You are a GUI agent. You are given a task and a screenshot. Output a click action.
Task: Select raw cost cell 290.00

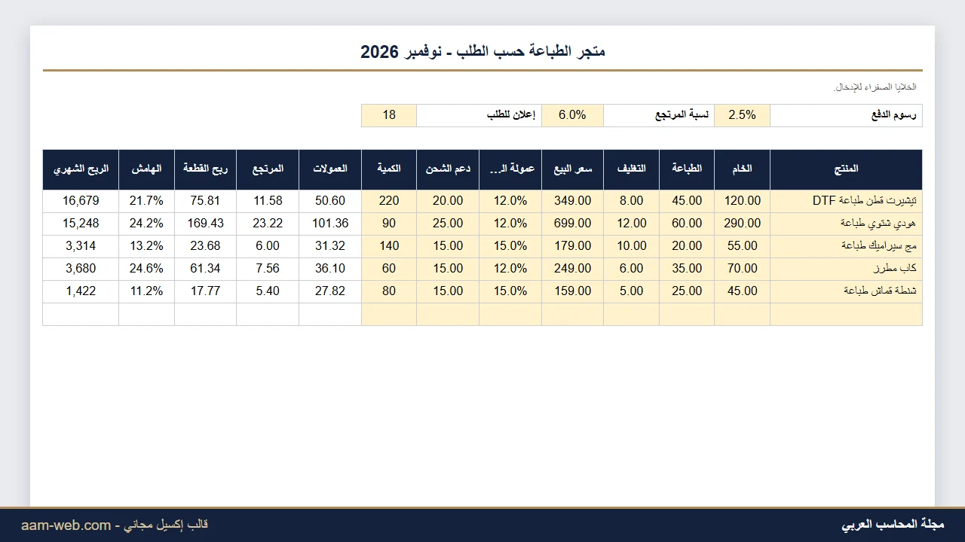pos(742,224)
